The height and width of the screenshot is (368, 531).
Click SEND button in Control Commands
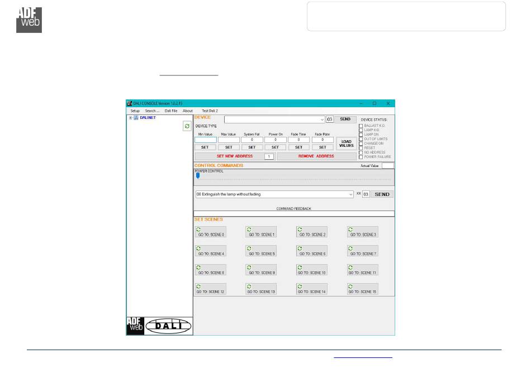pos(382,194)
